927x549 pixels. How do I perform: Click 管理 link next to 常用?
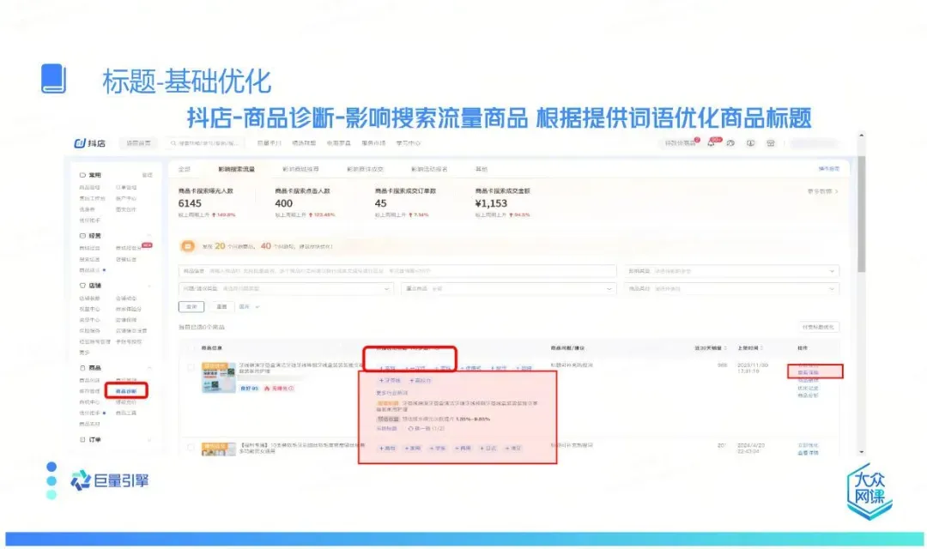[148, 175]
